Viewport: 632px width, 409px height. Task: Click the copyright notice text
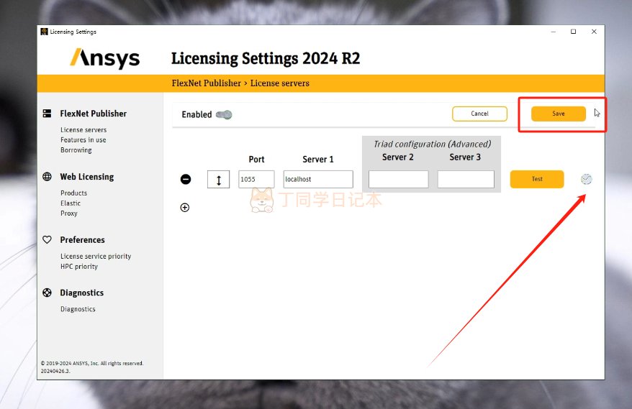point(92,367)
